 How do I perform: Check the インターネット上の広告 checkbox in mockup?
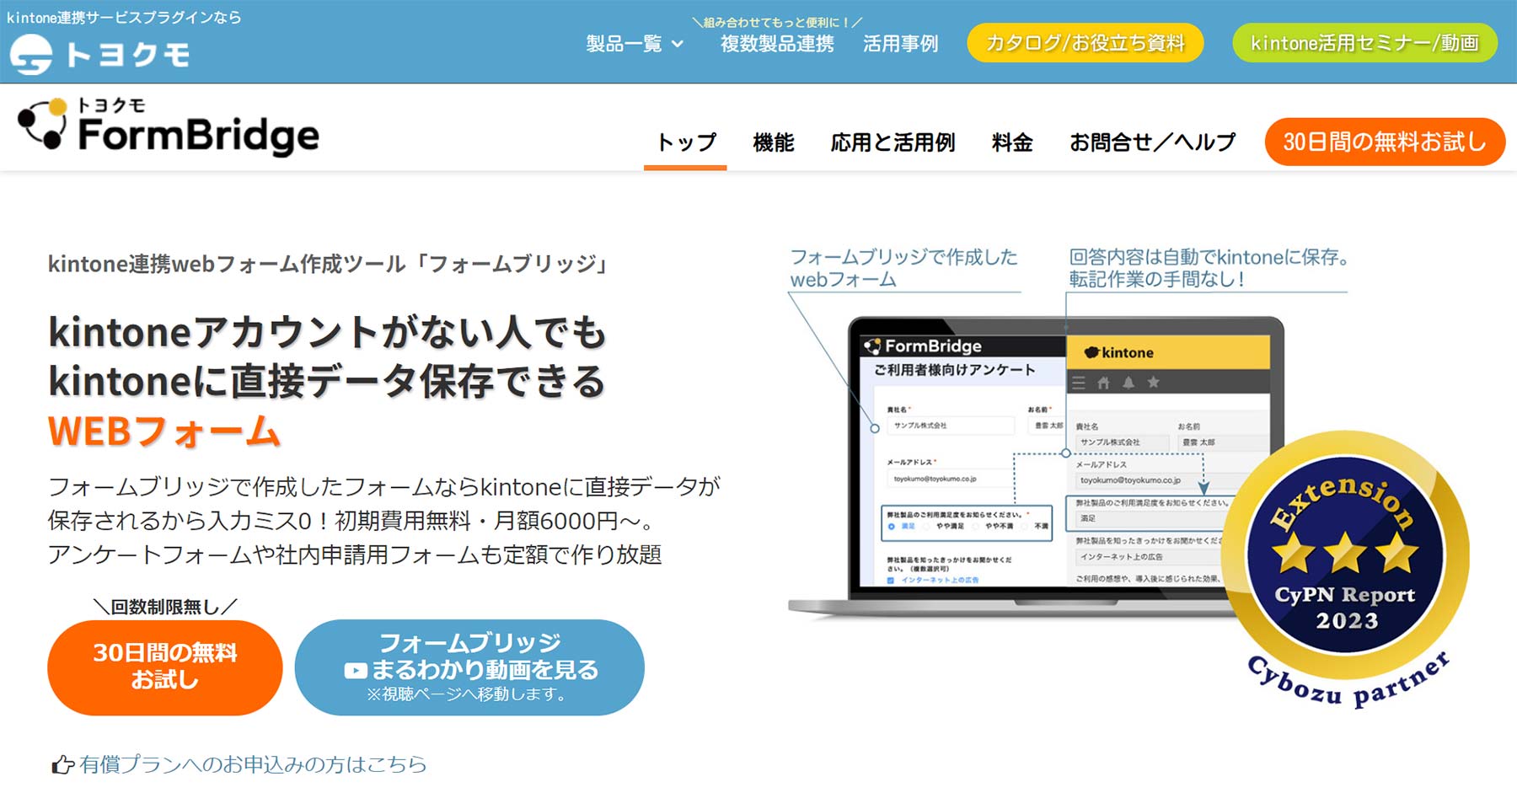pyautogui.click(x=891, y=580)
